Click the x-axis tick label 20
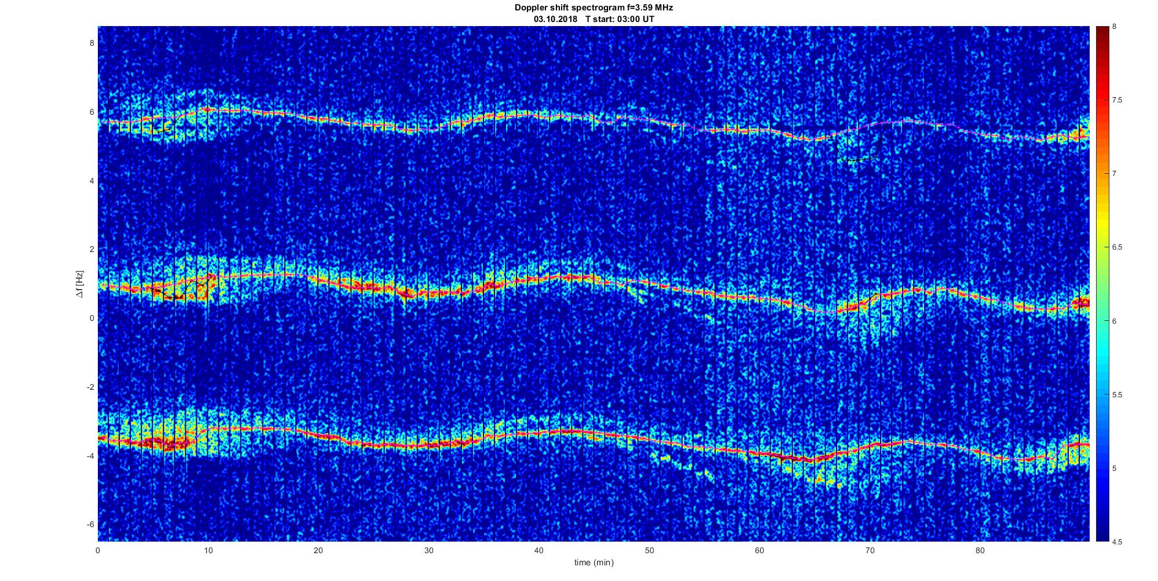 [x=318, y=550]
